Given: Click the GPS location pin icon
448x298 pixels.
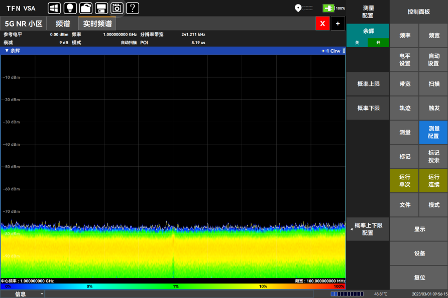Looking at the screenshot, I should 298,8.
